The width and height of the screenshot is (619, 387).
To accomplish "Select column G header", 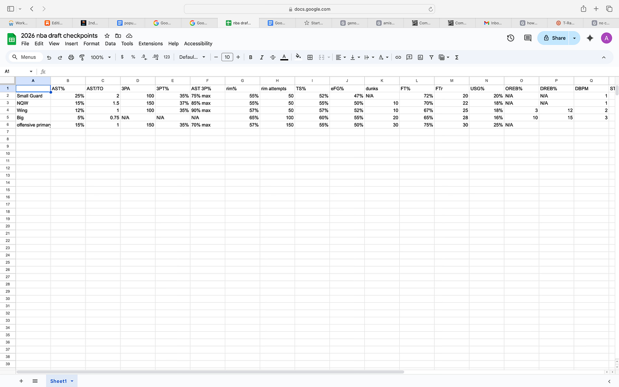I will point(242,80).
